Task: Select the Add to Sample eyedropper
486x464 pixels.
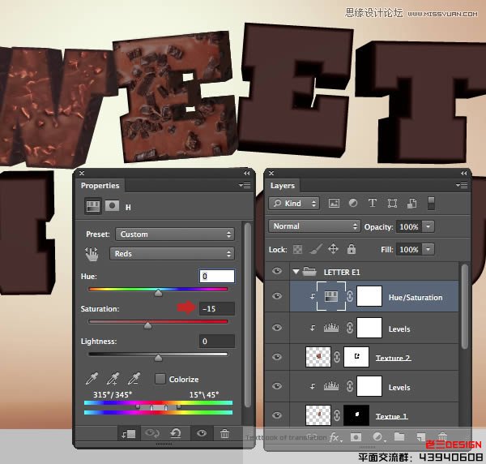Action: (113, 379)
